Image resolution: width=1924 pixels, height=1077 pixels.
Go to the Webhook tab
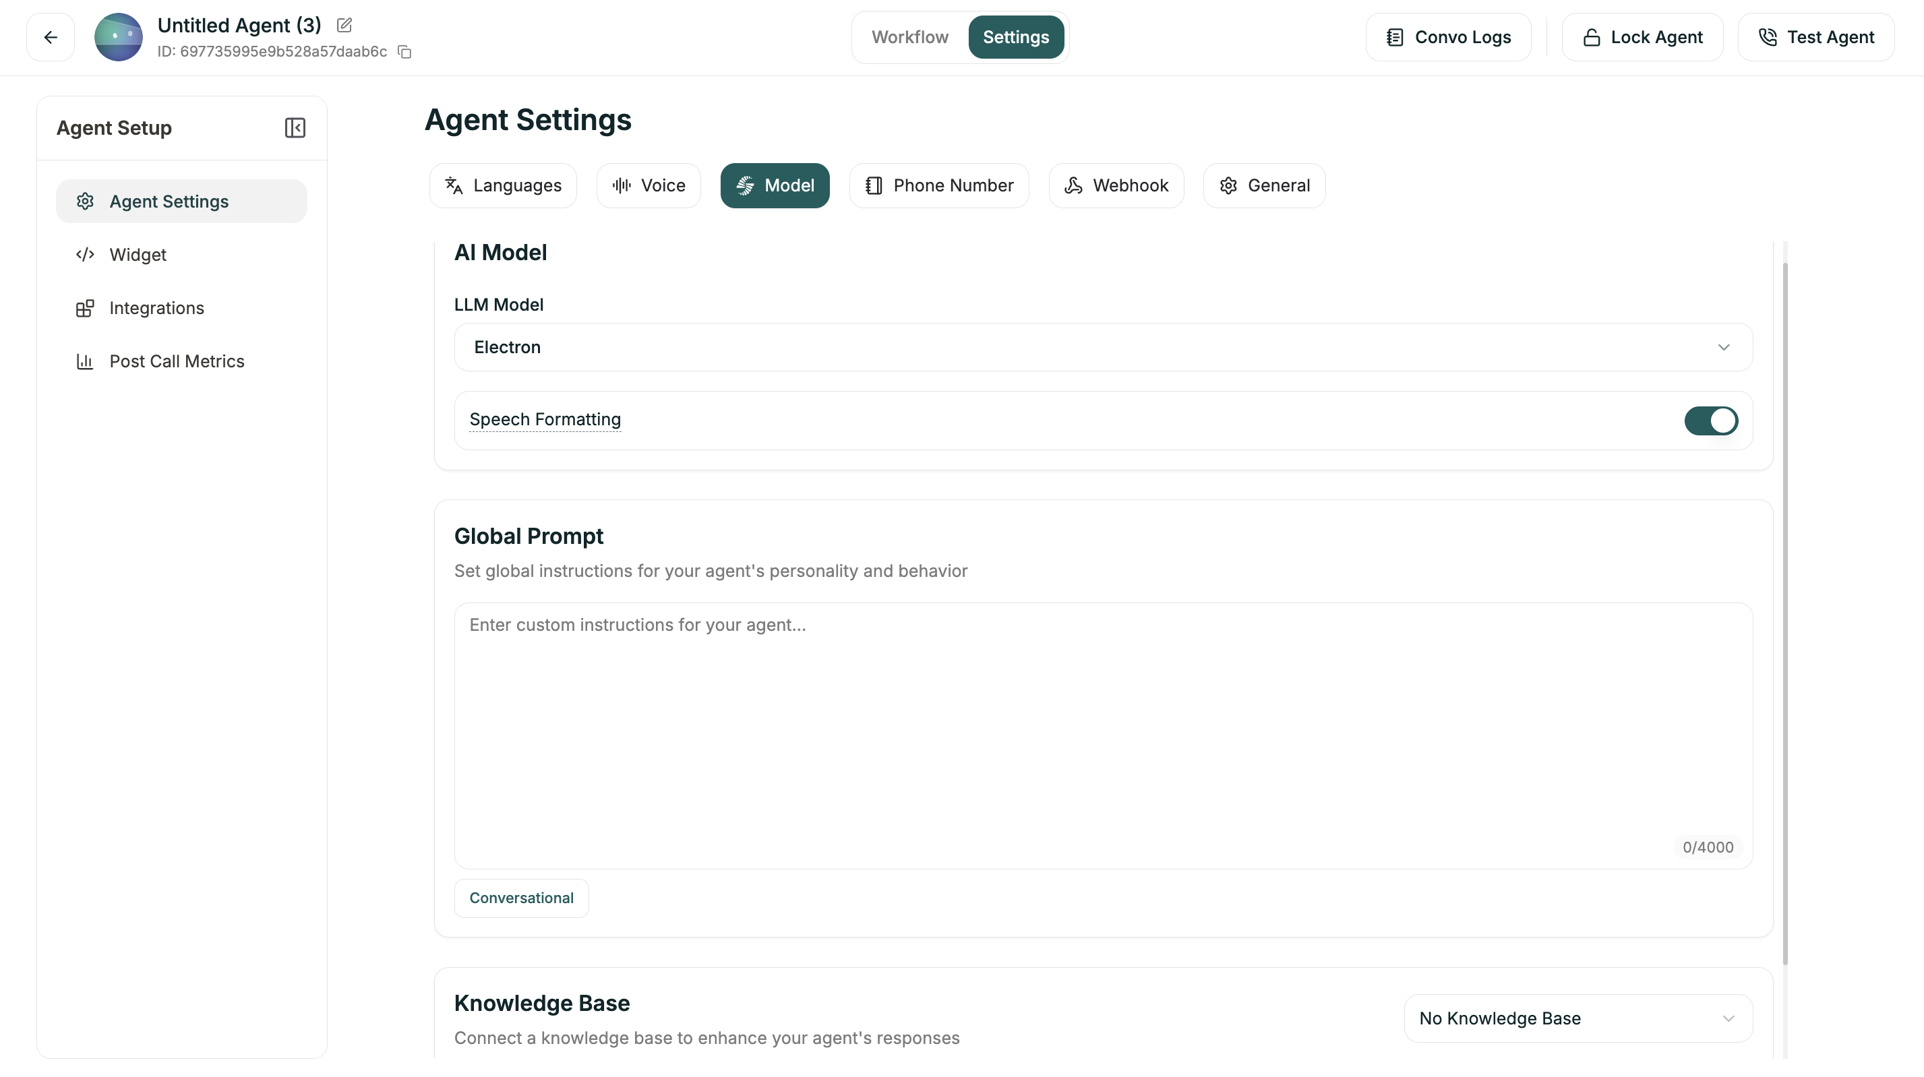(1115, 185)
